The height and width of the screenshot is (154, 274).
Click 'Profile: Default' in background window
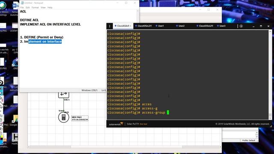(x=248, y=140)
